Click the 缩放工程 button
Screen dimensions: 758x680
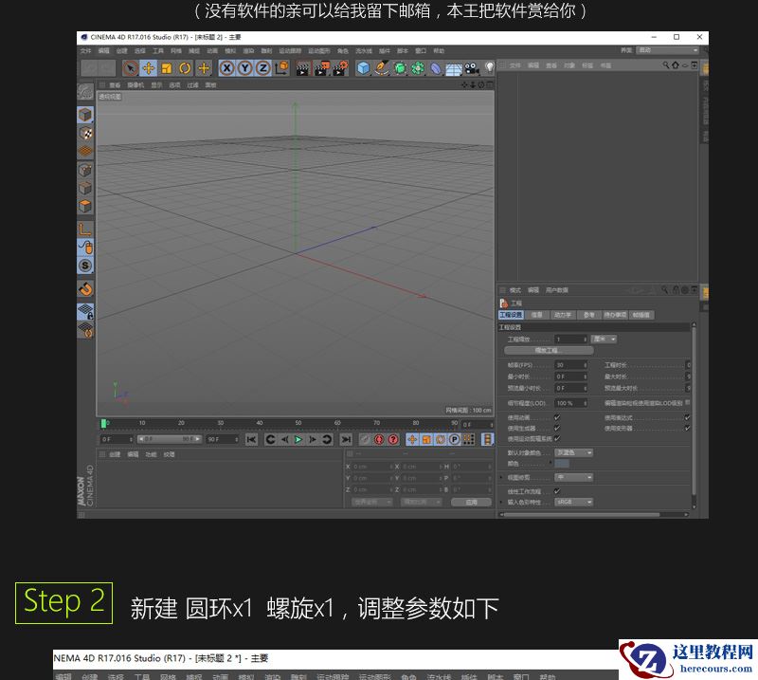(x=549, y=349)
